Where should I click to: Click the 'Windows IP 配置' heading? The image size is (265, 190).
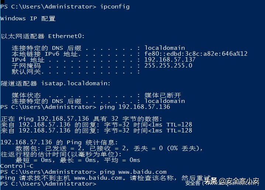click(28, 18)
